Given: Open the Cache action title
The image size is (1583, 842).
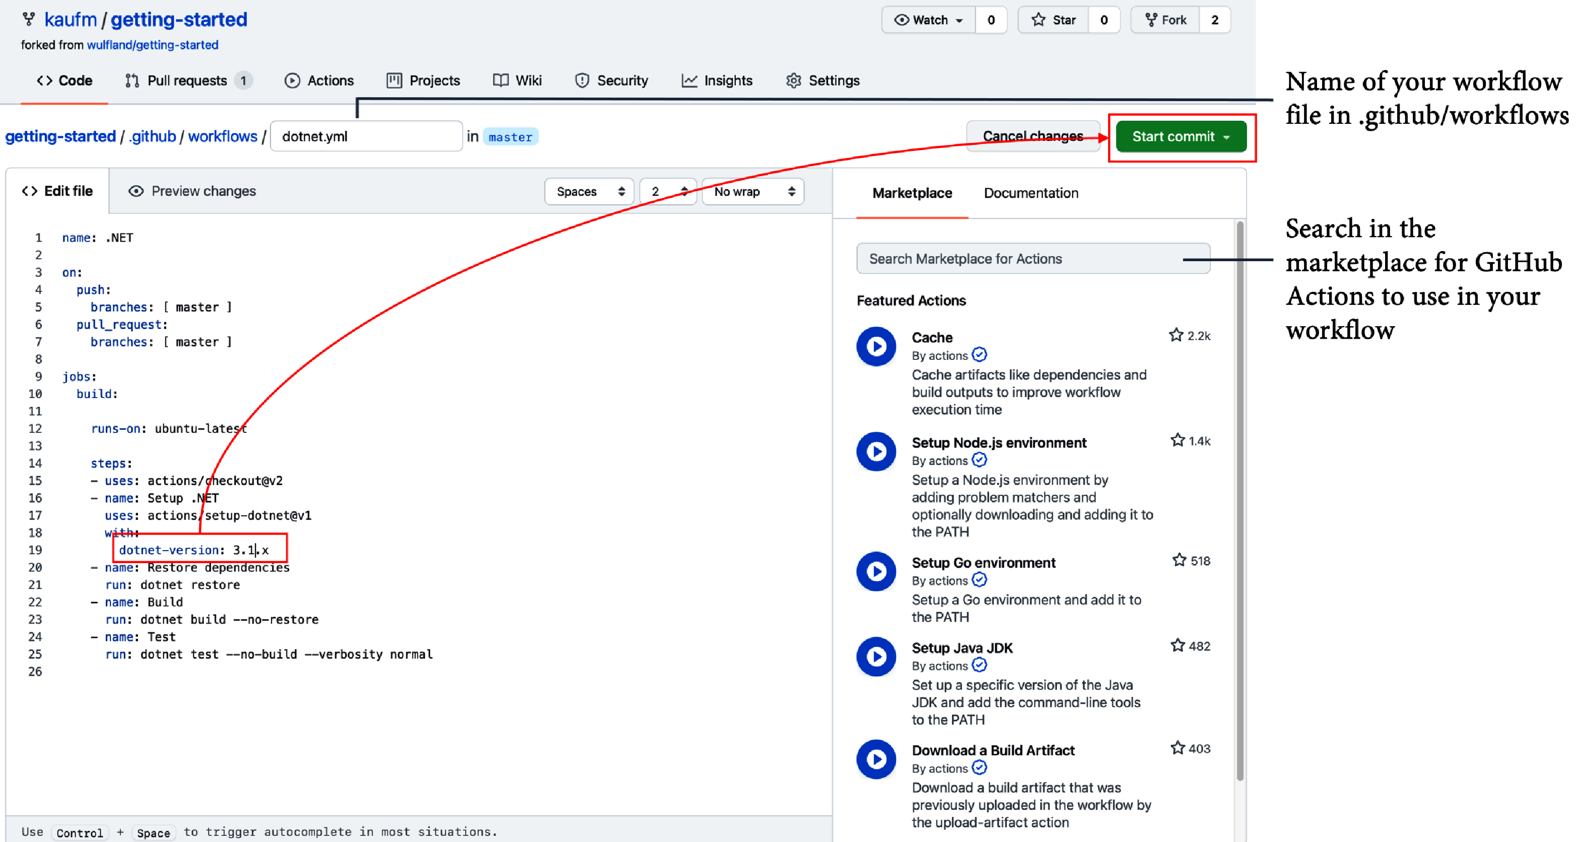Looking at the screenshot, I should pyautogui.click(x=932, y=337).
